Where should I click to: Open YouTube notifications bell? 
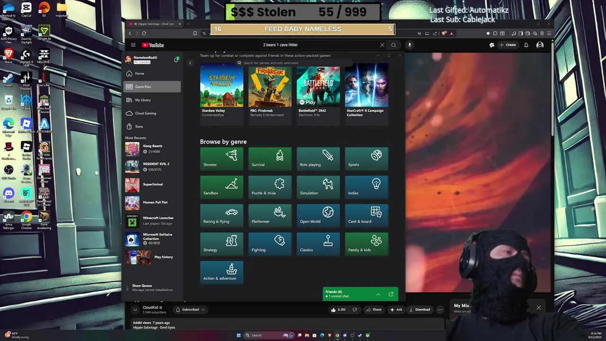point(526,45)
